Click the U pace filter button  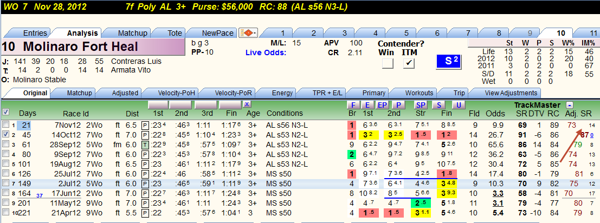pos(457,104)
